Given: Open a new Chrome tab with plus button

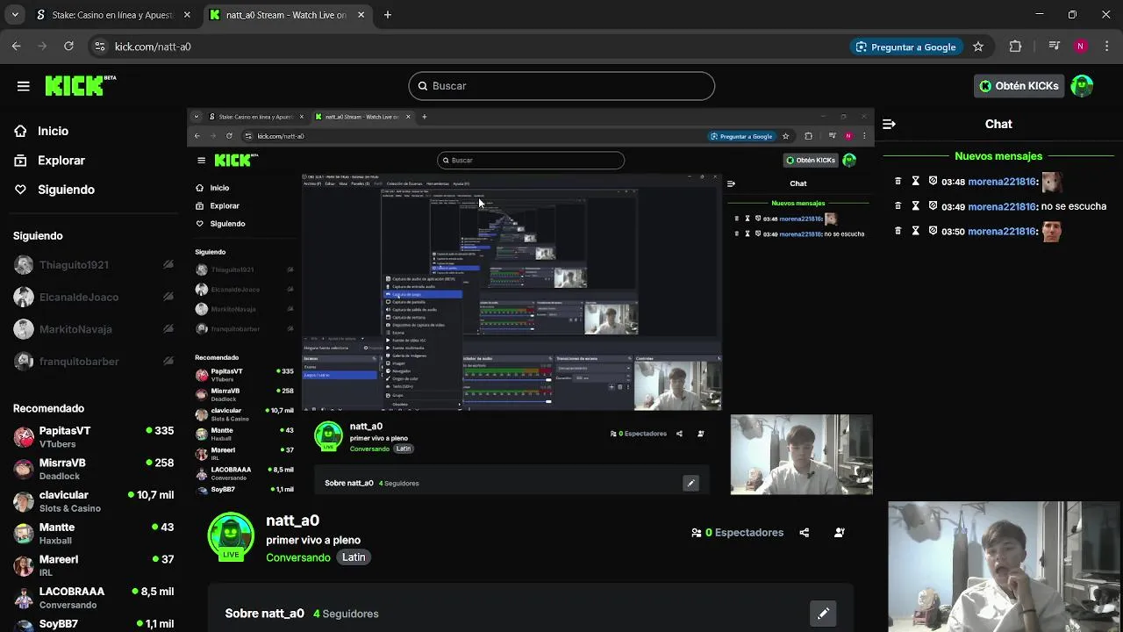Looking at the screenshot, I should click(x=388, y=15).
